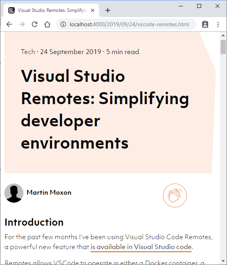Click the localhost URL address bar
This screenshot has width=227, height=265.
(129, 24)
